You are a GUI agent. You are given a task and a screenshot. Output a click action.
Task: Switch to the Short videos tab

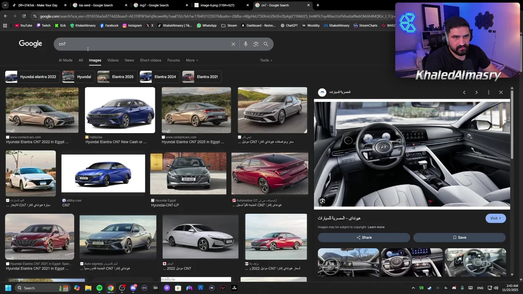point(150,60)
